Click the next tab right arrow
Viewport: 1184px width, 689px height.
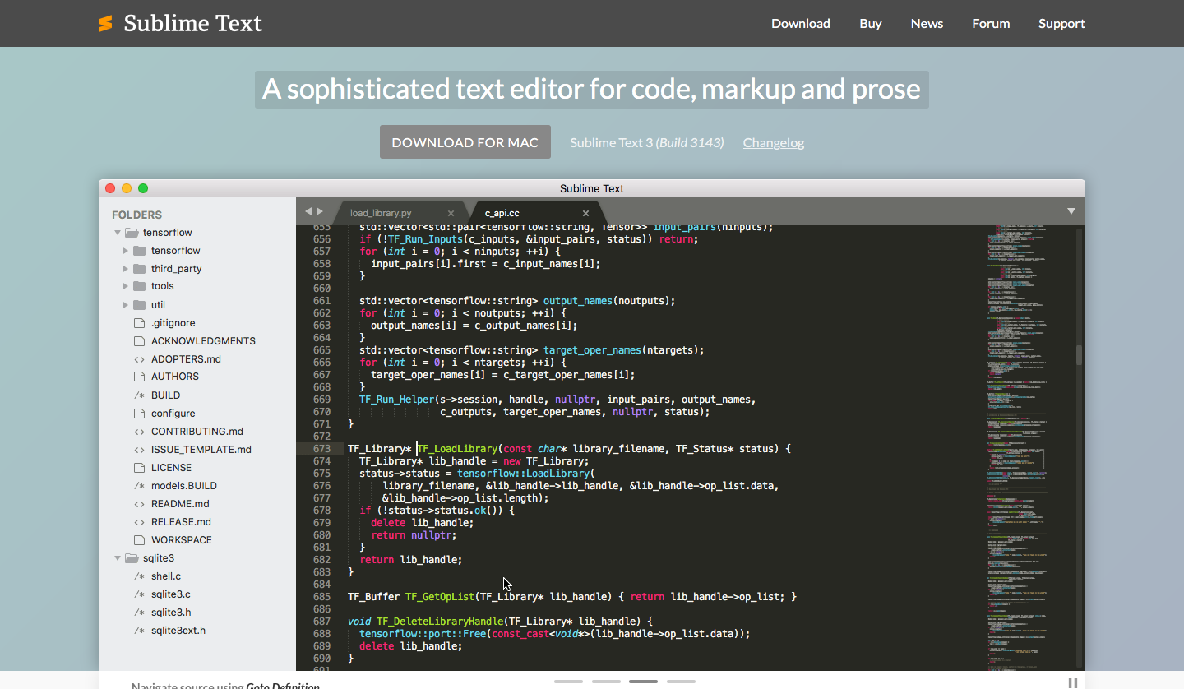[320, 211]
